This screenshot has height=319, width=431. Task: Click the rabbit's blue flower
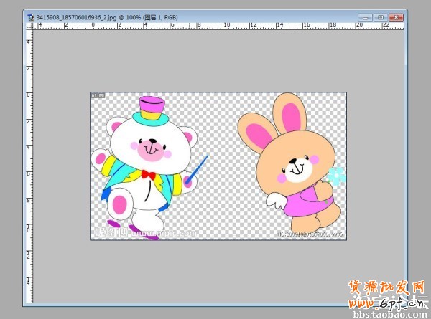336,176
